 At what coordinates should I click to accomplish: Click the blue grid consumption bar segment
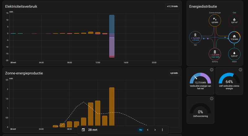(112, 24)
